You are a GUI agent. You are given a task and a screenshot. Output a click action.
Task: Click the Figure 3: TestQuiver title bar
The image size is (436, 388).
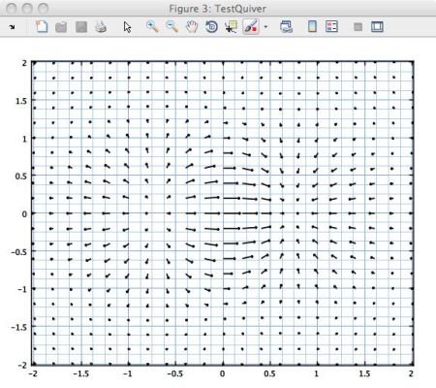tap(218, 9)
